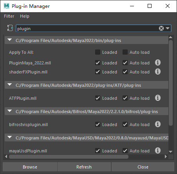Click the horizontal scrollbar thumb
Image resolution: width=177 pixels, height=174 pixels.
tap(69, 157)
